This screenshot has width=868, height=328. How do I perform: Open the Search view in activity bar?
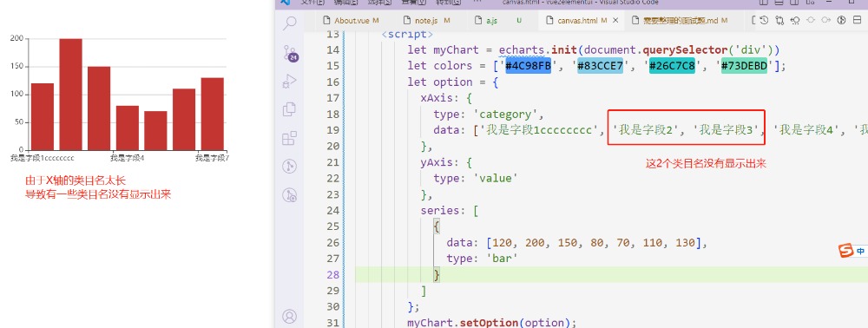(x=290, y=23)
